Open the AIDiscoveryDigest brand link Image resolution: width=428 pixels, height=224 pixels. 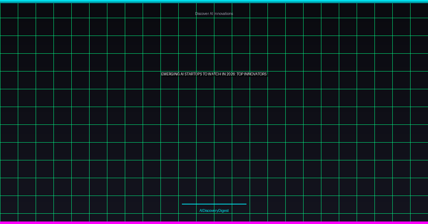[x=214, y=210]
